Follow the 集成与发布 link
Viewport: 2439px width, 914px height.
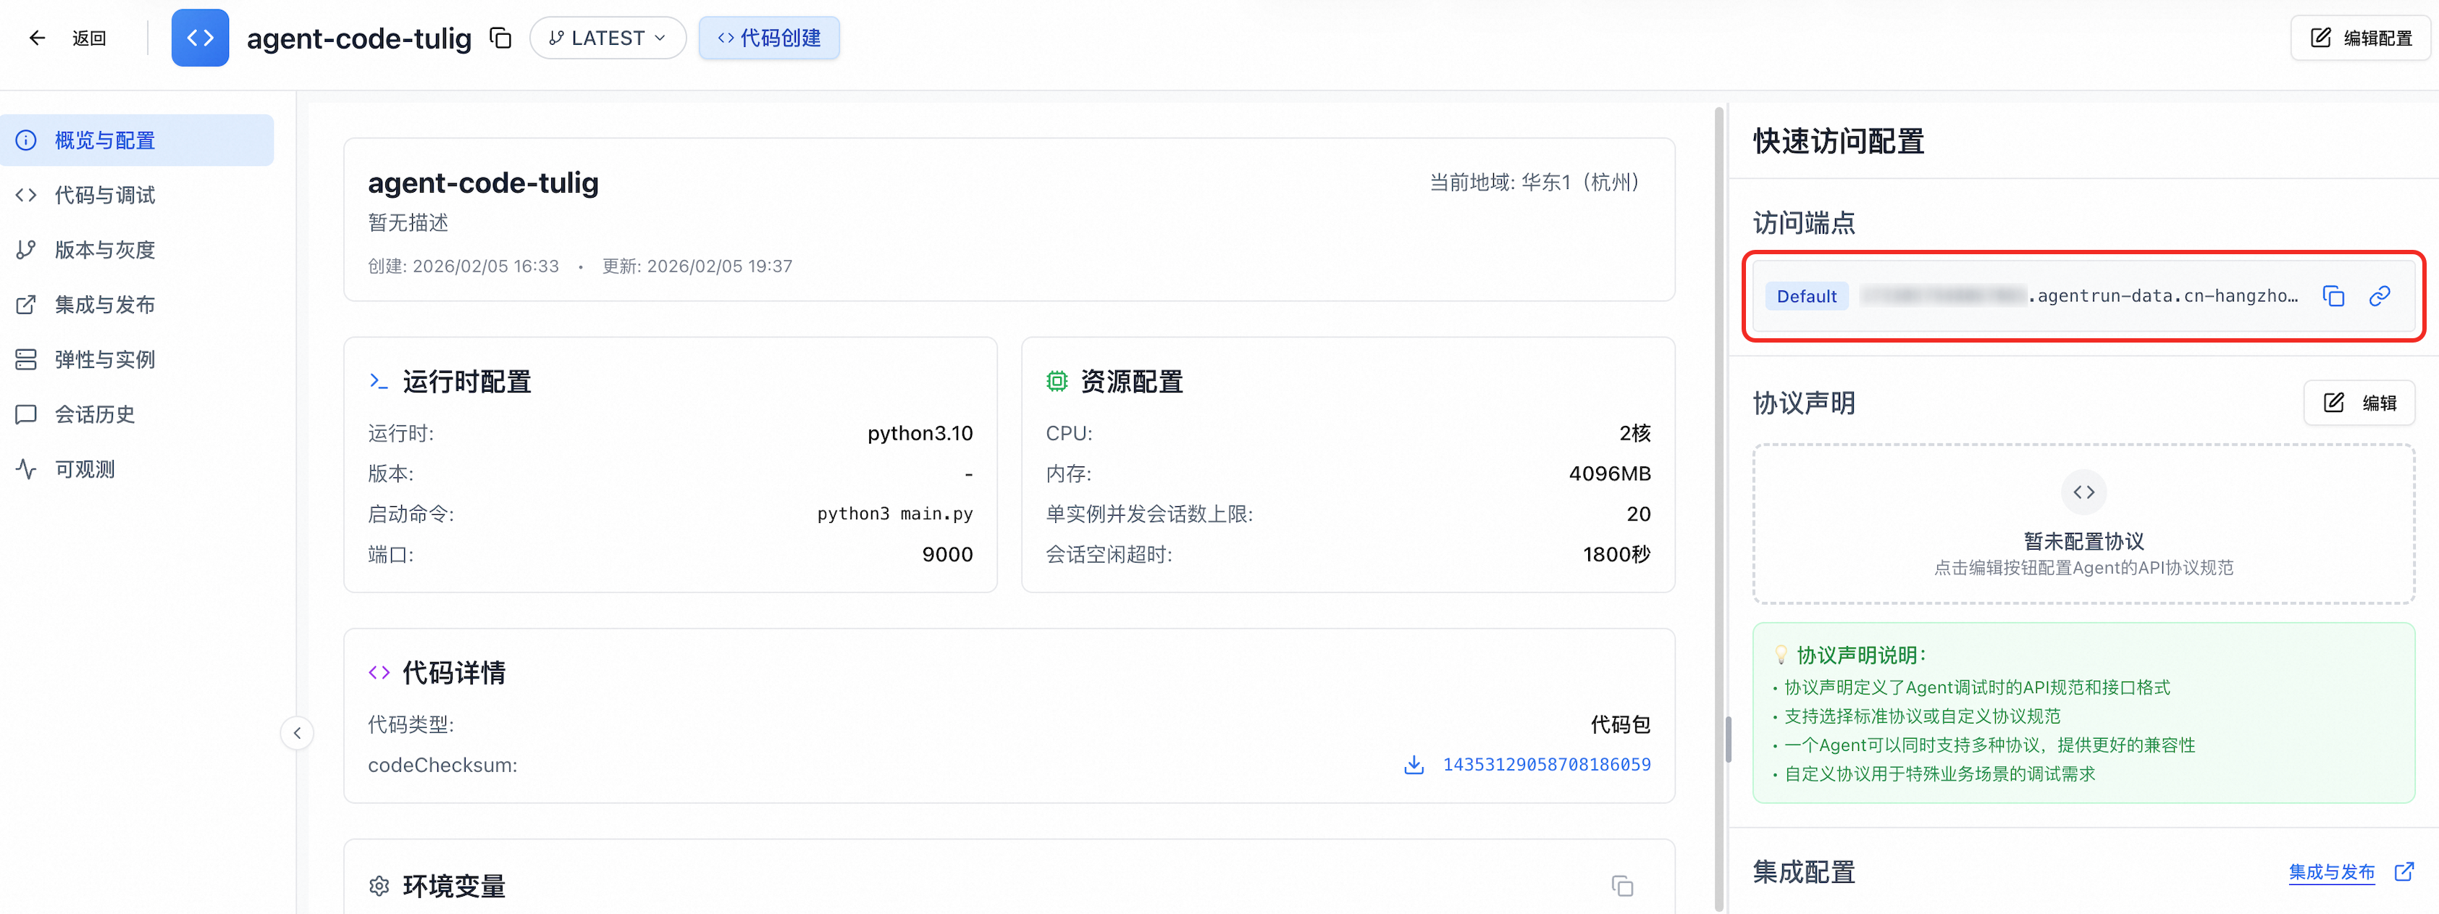[x=2331, y=871]
